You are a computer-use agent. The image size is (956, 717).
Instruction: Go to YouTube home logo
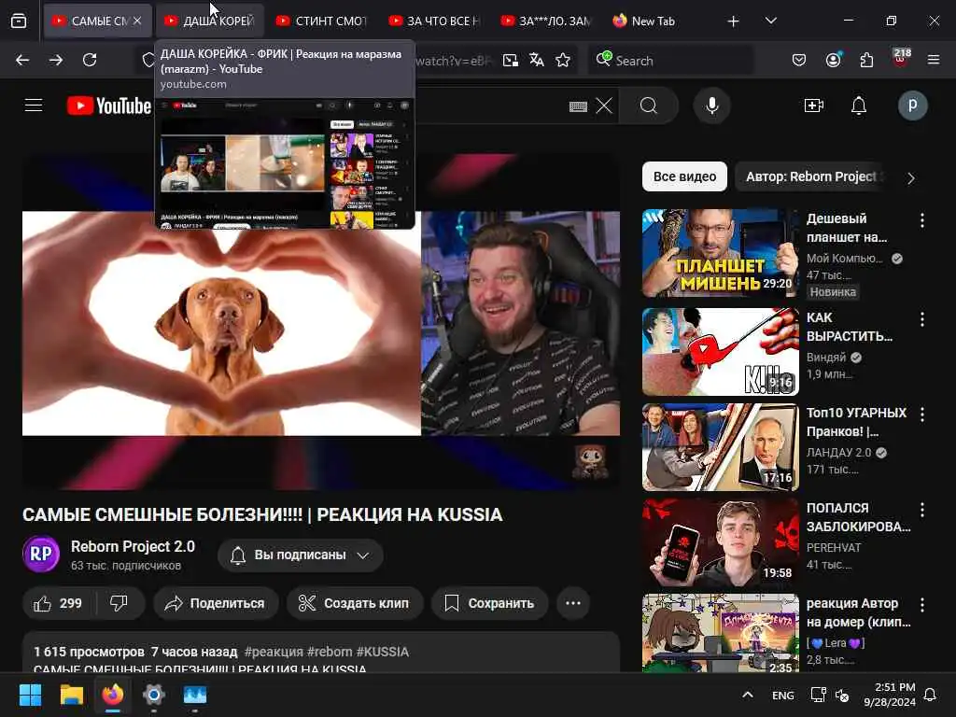[109, 105]
